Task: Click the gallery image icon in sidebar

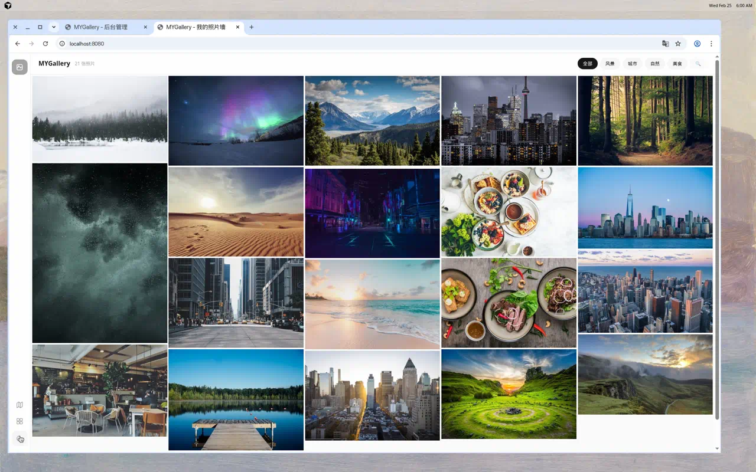Action: tap(19, 67)
